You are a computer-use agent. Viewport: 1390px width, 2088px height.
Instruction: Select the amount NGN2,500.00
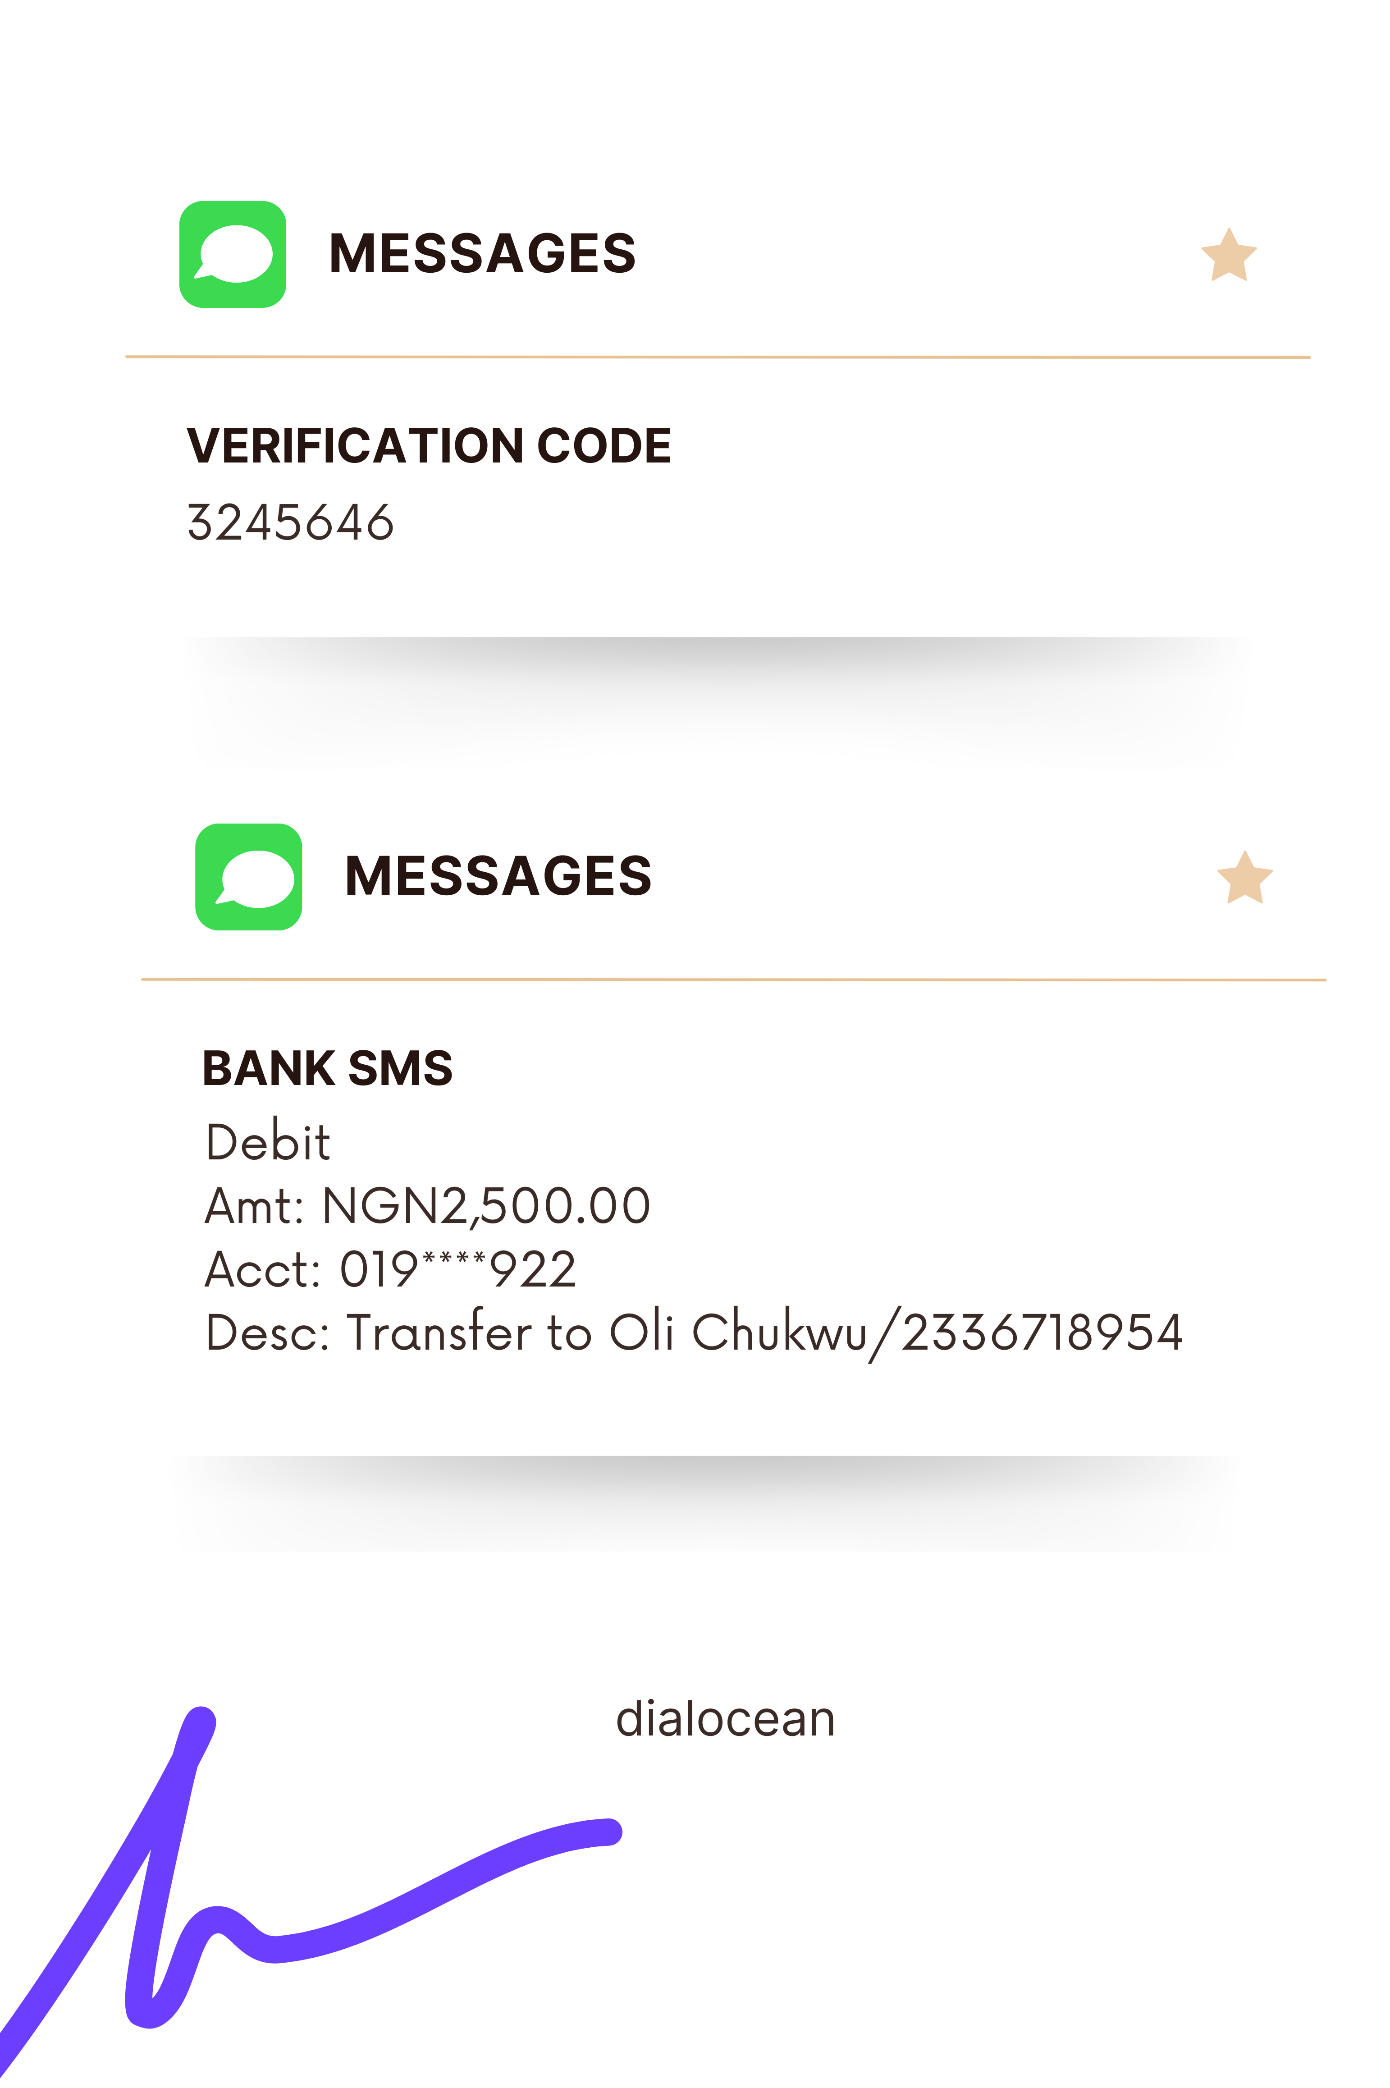487,1206
